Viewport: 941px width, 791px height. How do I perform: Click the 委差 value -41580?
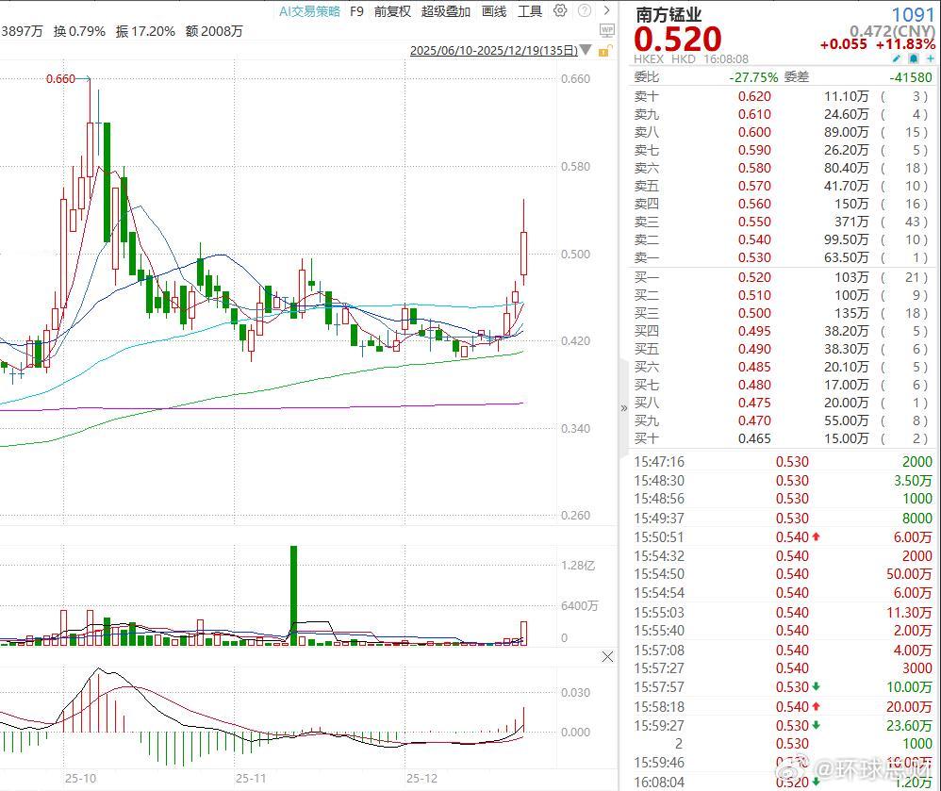911,77
